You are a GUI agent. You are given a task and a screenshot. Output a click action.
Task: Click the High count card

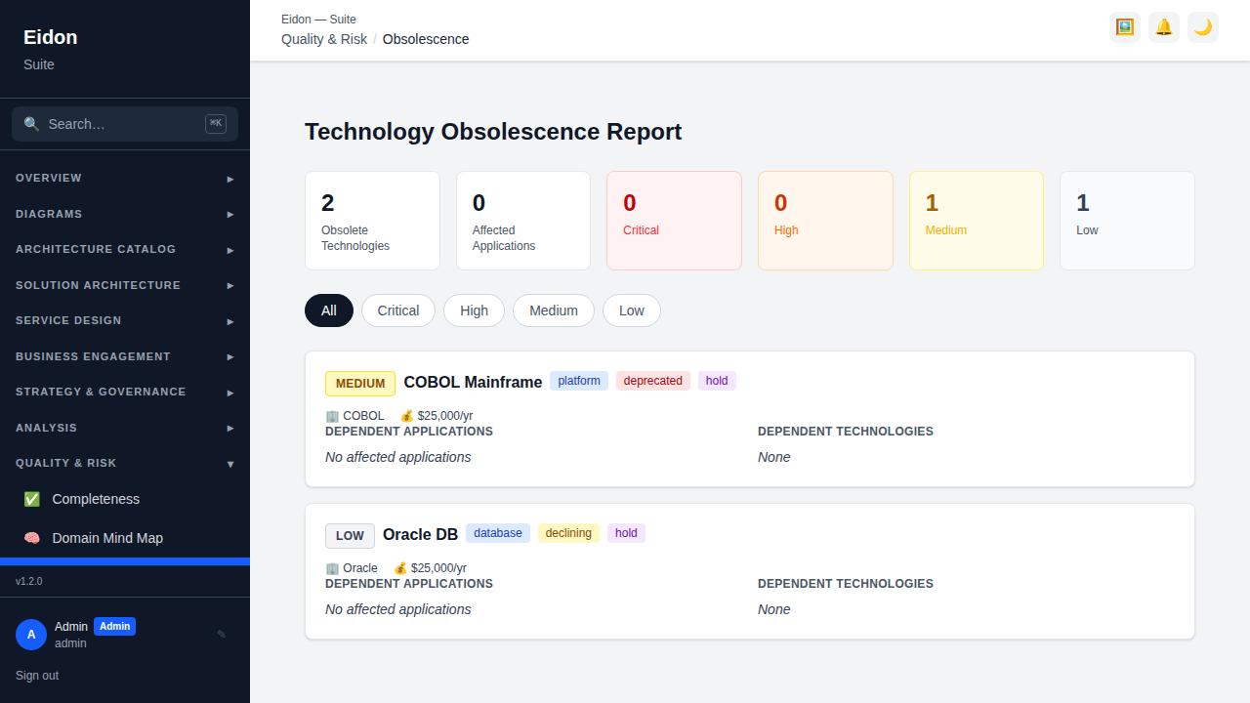tap(825, 221)
